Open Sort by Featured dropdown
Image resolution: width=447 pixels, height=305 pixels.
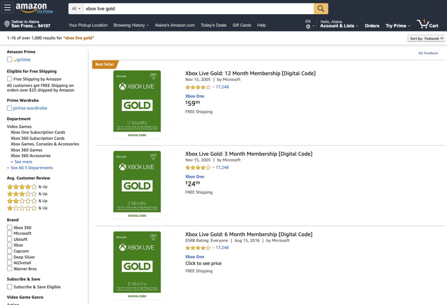click(426, 38)
